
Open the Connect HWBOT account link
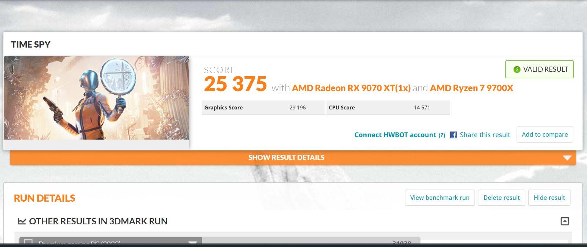[x=395, y=135]
